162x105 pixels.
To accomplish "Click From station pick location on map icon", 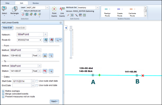I will pos(45,56).
